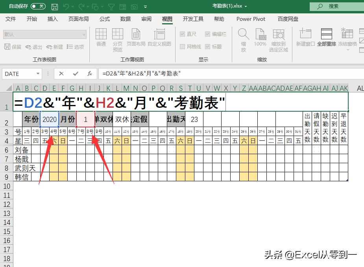This screenshot has height=267, width=364.
Task: Click 选项 sheet view options
Action: (x=76, y=47)
